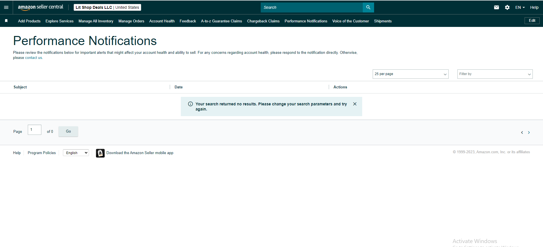Click the page number input
Image resolution: width=543 pixels, height=247 pixels.
tap(35, 130)
